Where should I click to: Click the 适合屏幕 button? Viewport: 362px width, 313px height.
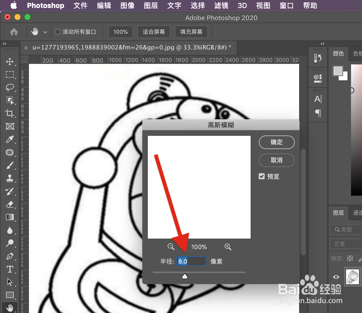(154, 32)
